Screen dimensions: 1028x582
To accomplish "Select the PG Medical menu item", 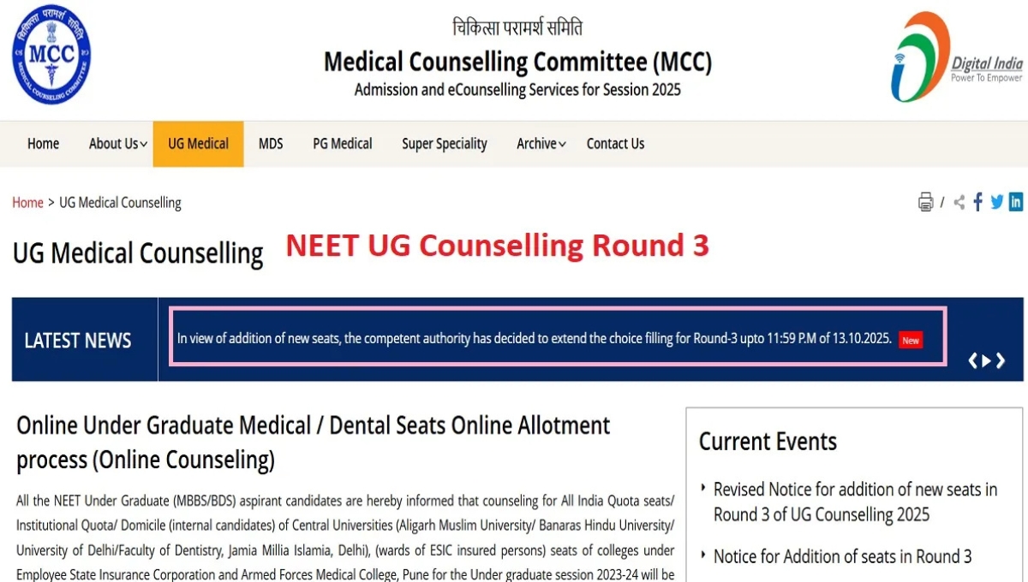I will coord(343,144).
